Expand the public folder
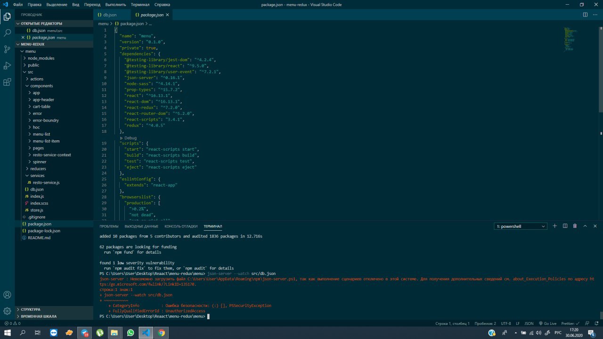The image size is (603, 339). pyautogui.click(x=54, y=65)
